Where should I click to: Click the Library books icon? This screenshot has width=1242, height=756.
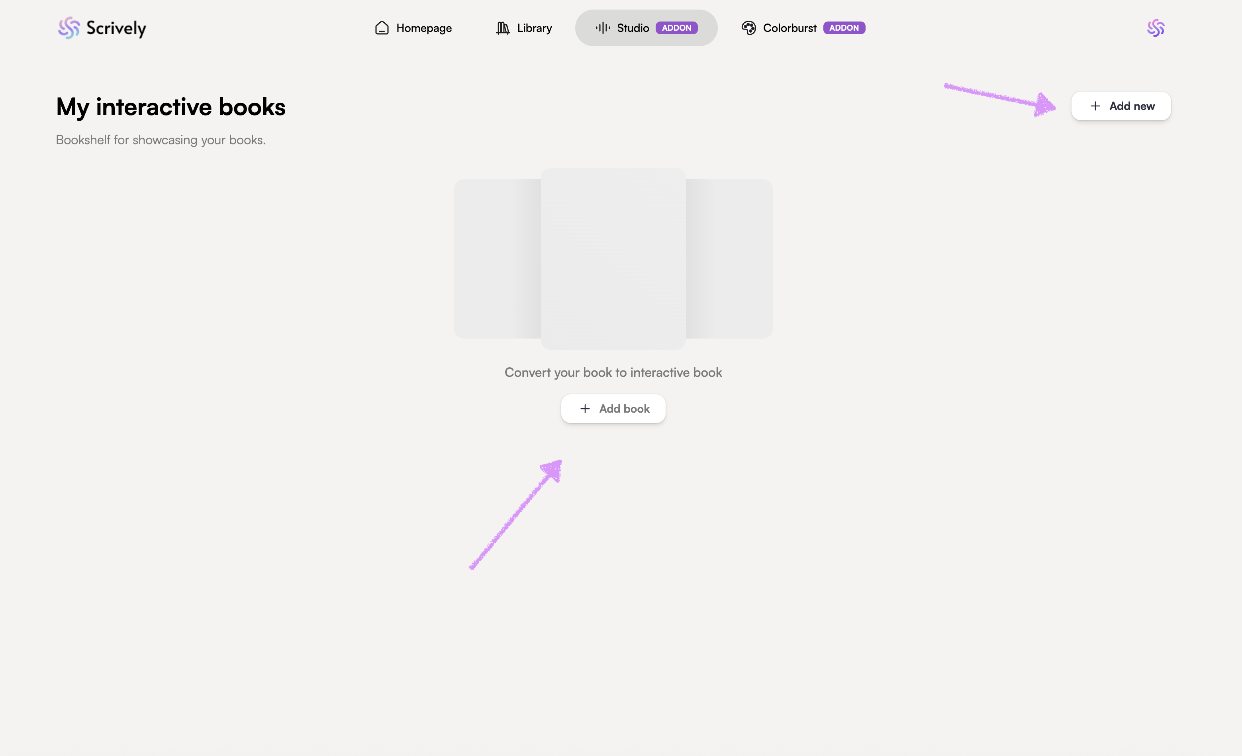click(x=503, y=28)
